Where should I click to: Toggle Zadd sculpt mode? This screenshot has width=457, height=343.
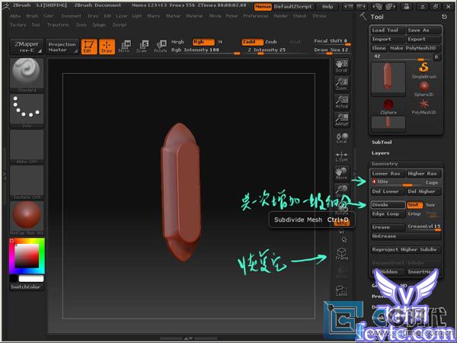(x=252, y=42)
